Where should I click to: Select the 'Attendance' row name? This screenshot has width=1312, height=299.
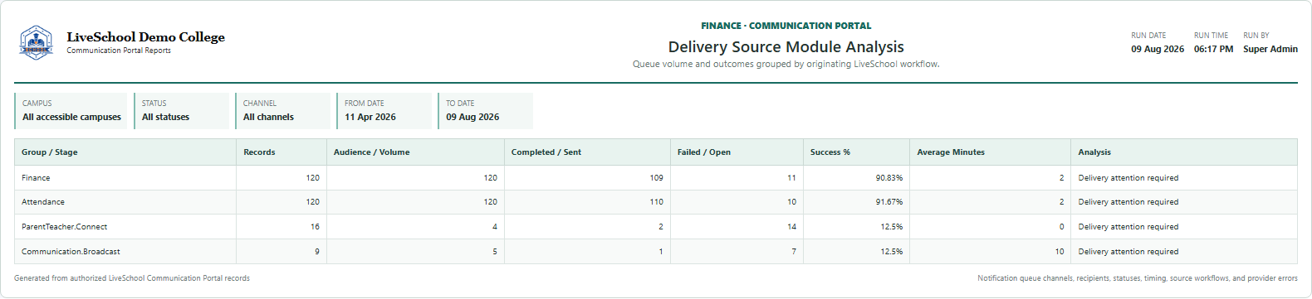43,202
